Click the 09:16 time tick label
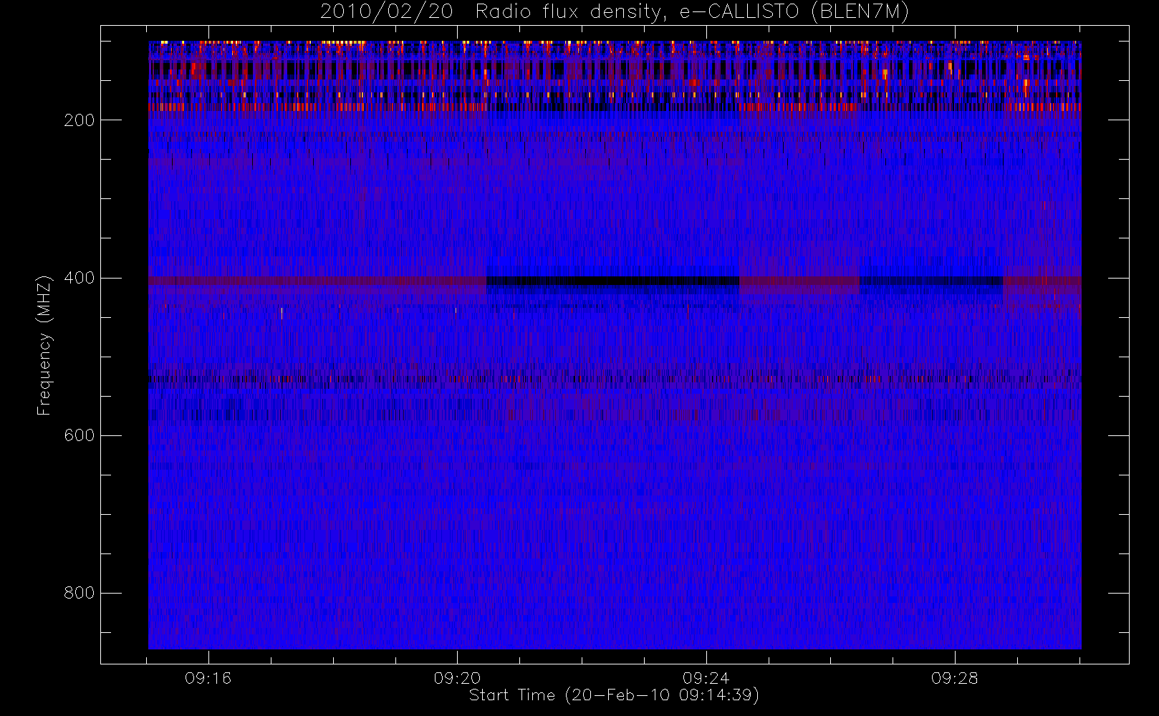This screenshot has width=1159, height=716. pyautogui.click(x=208, y=678)
